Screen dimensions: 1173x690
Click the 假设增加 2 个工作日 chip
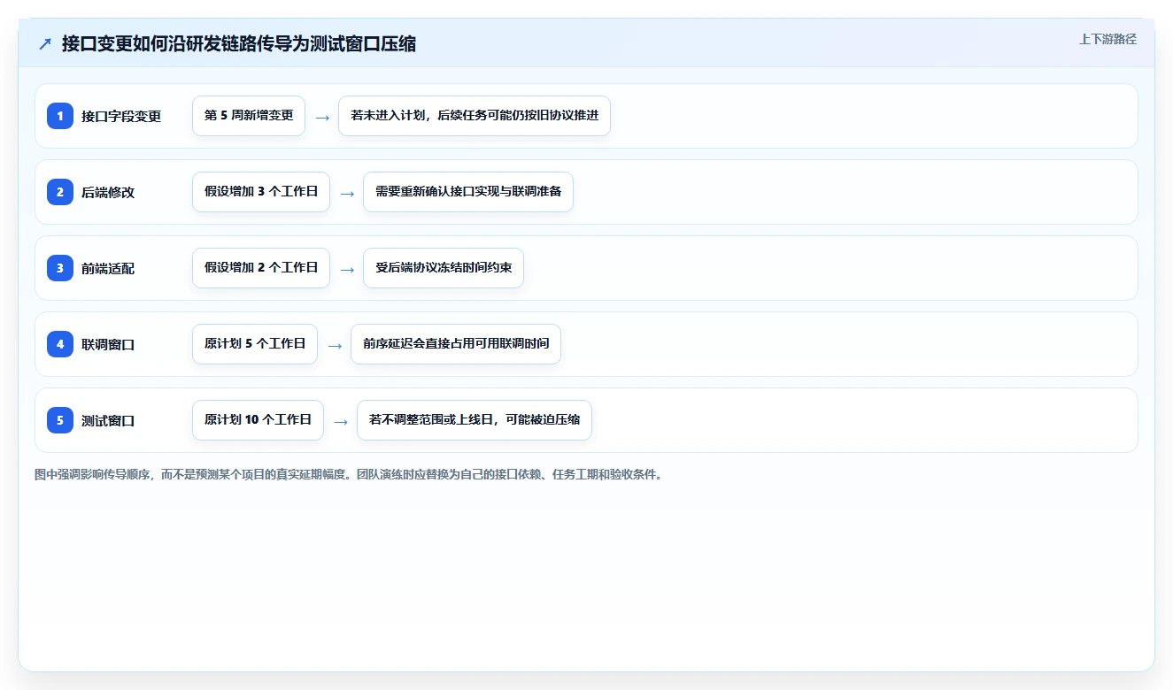point(261,268)
